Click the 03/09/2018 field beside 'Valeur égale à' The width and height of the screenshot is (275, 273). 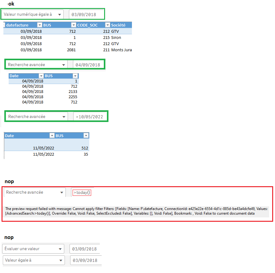click(86, 260)
